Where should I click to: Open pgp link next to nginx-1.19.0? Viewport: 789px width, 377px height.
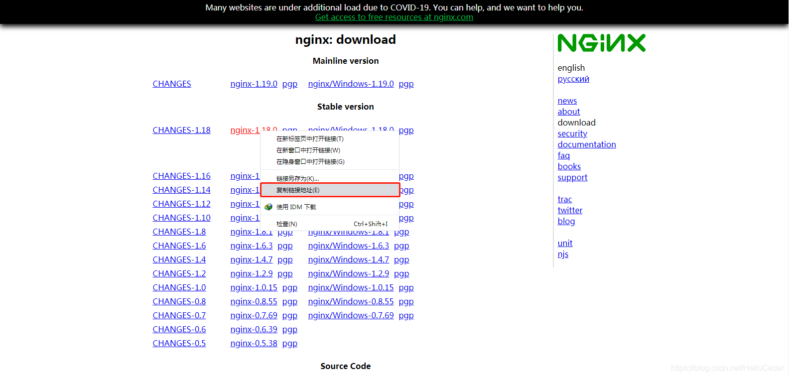[x=290, y=84]
